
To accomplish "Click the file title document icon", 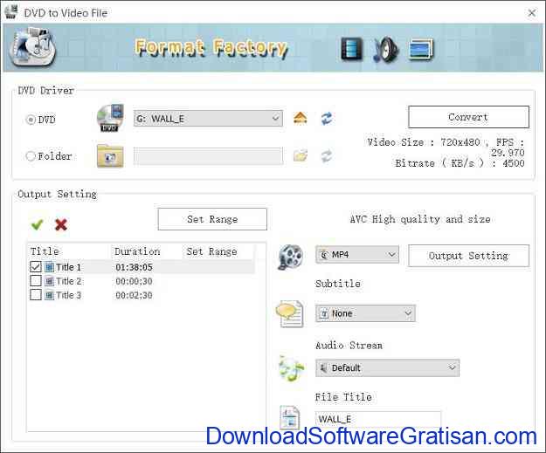I will 290,417.
